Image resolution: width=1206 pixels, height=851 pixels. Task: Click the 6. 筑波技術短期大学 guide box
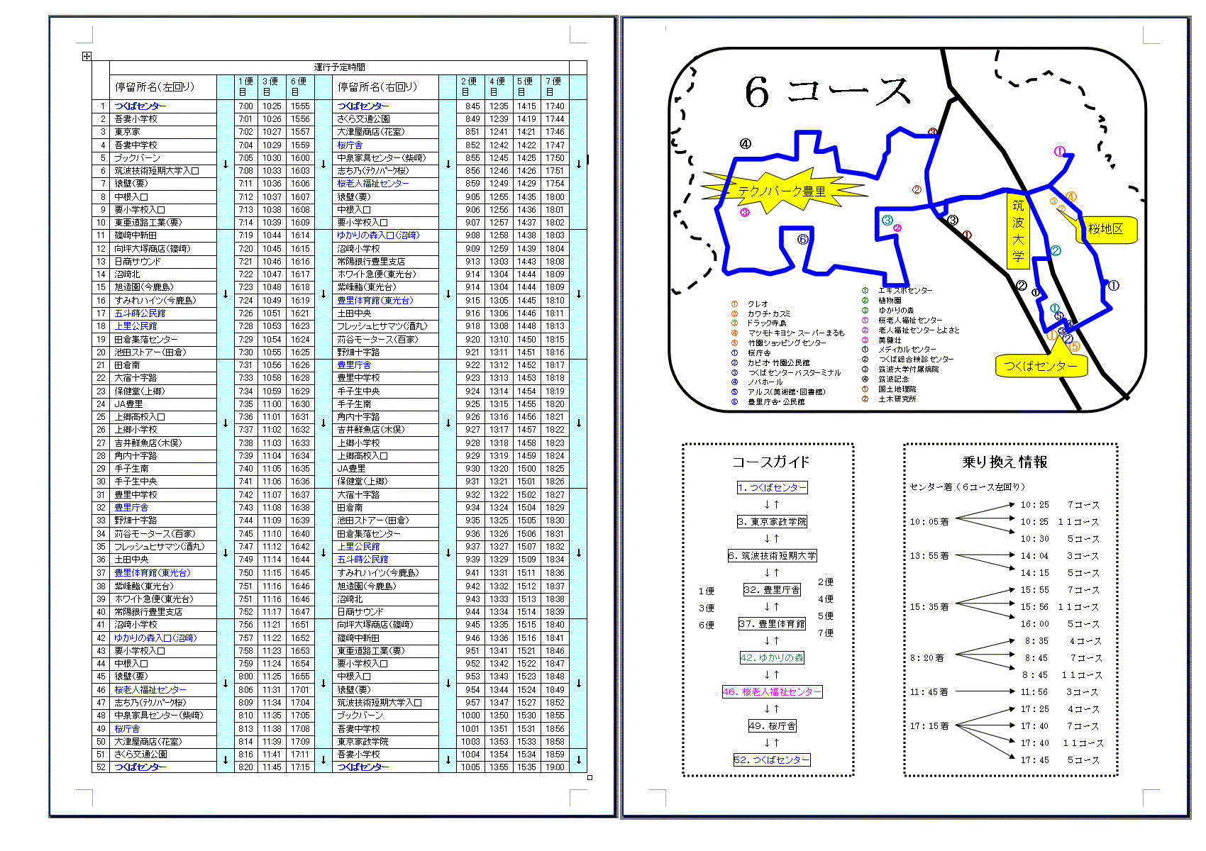(x=772, y=555)
